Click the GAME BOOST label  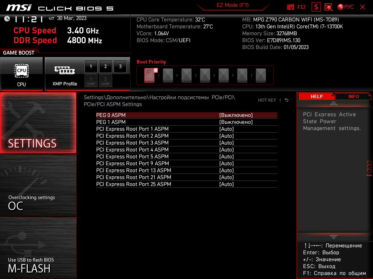[x=19, y=53]
